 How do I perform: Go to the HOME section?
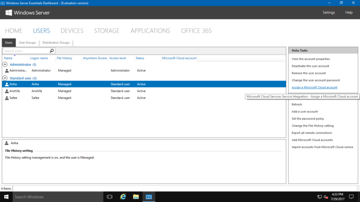(14, 31)
